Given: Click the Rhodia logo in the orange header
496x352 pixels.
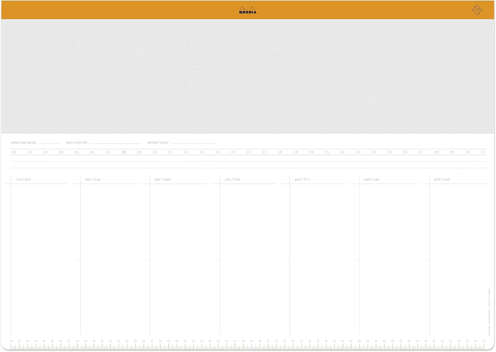Looking at the screenshot, I should click(x=248, y=10).
